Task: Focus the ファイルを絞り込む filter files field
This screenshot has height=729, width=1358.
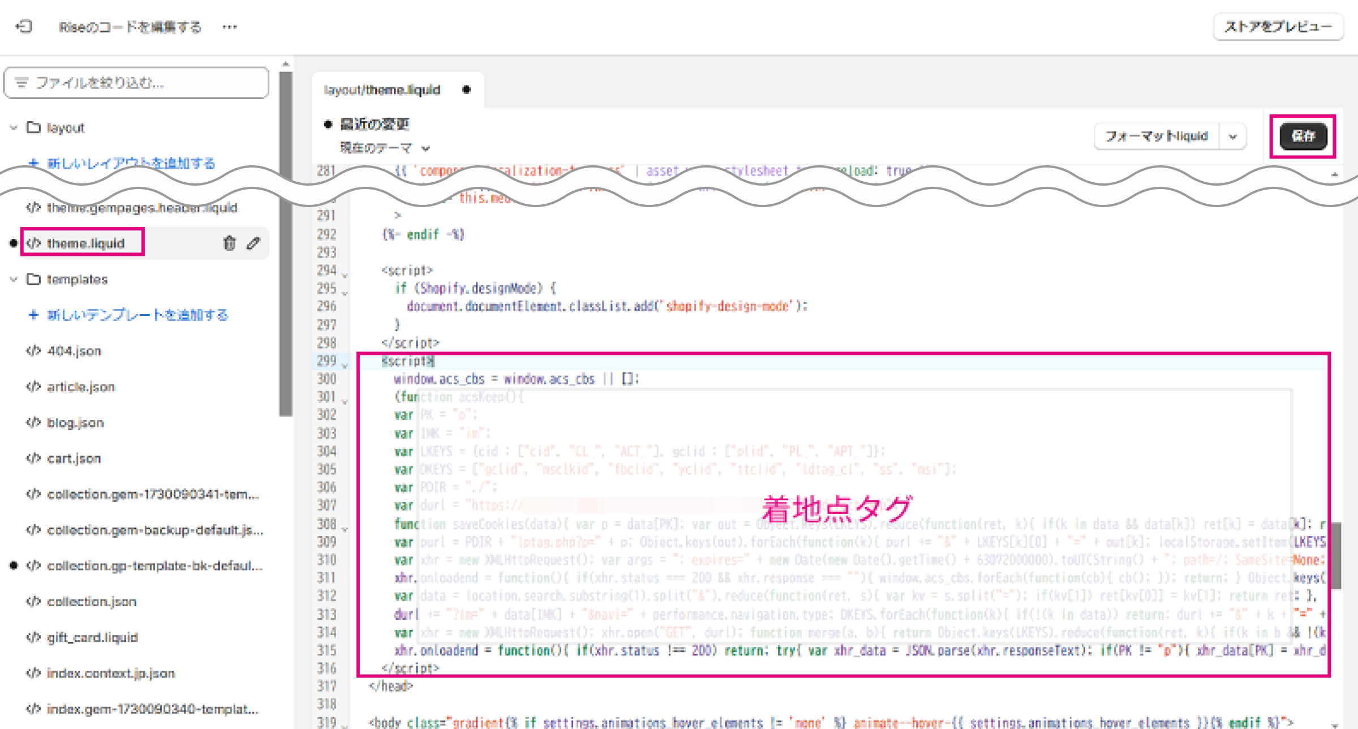Action: [136, 83]
